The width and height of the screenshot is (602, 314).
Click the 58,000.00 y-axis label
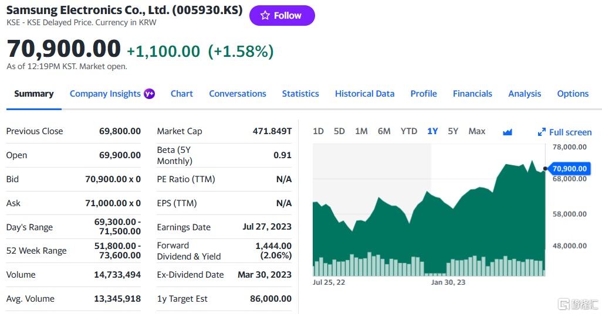click(x=569, y=214)
